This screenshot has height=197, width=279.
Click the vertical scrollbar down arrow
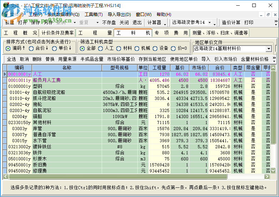[273, 171]
